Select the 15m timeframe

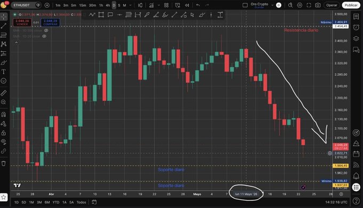tap(82, 5)
